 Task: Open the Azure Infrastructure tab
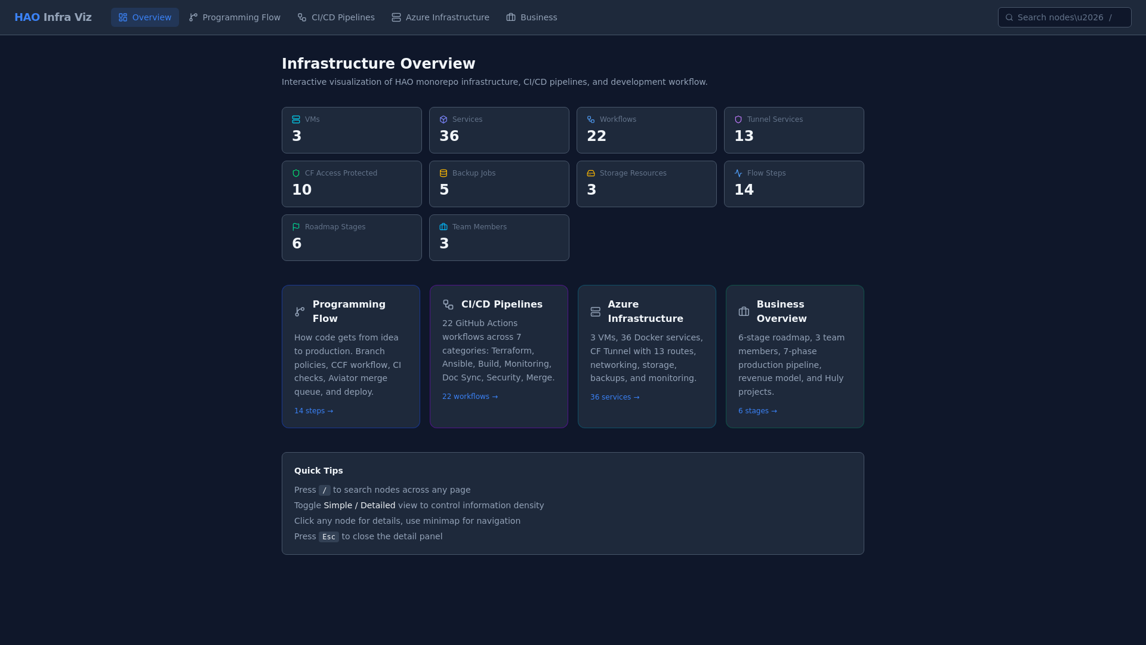pos(440,17)
